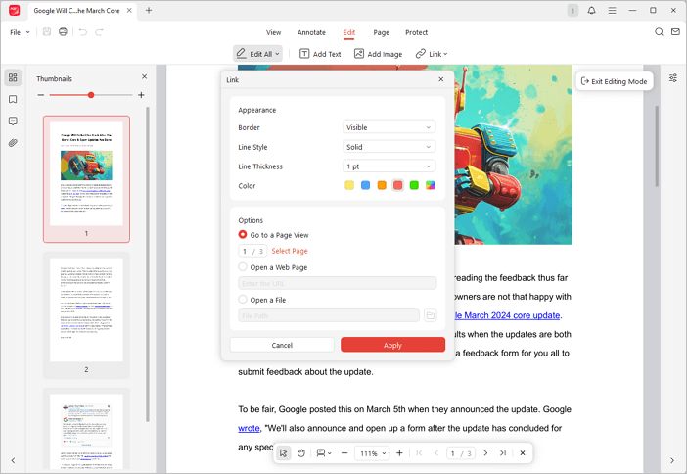Jump to the last page

click(x=503, y=453)
